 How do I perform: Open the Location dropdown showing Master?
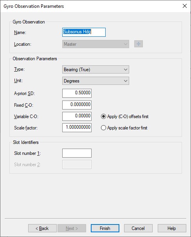95,44
